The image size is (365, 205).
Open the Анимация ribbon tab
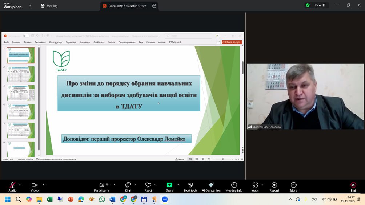click(84, 42)
